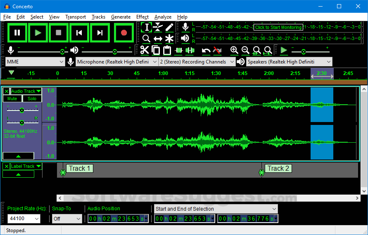Click the Zoom In magnifier
Screen dimensions: 368x235
234,50
